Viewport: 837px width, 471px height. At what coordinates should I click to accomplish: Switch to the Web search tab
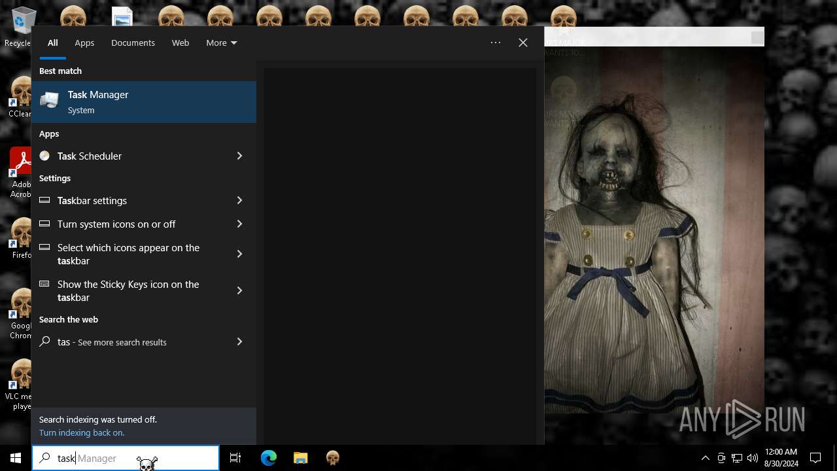pos(180,43)
